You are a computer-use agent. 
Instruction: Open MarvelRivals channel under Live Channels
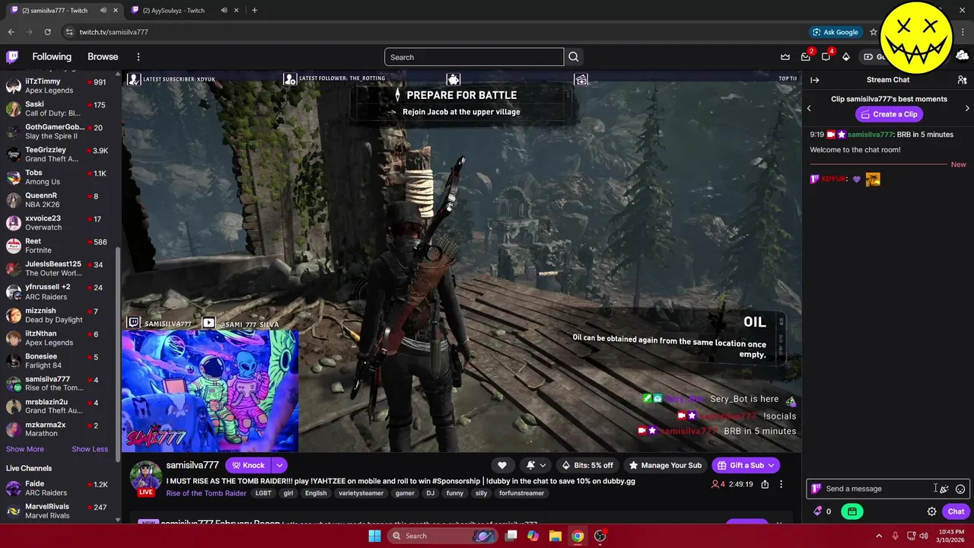(x=58, y=511)
